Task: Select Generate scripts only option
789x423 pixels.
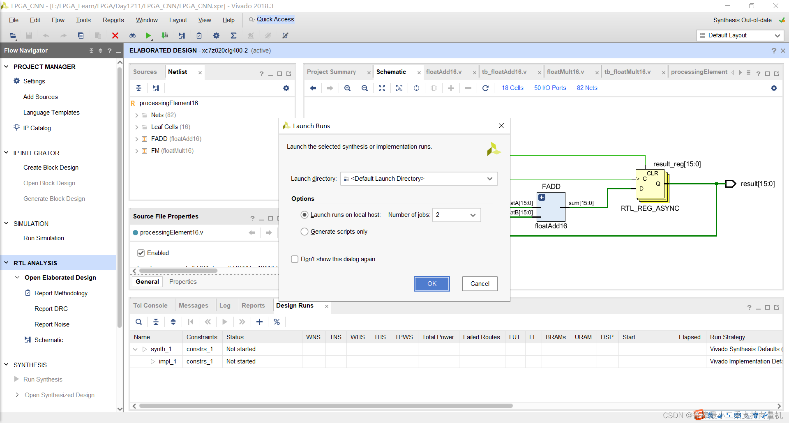Action: click(305, 232)
